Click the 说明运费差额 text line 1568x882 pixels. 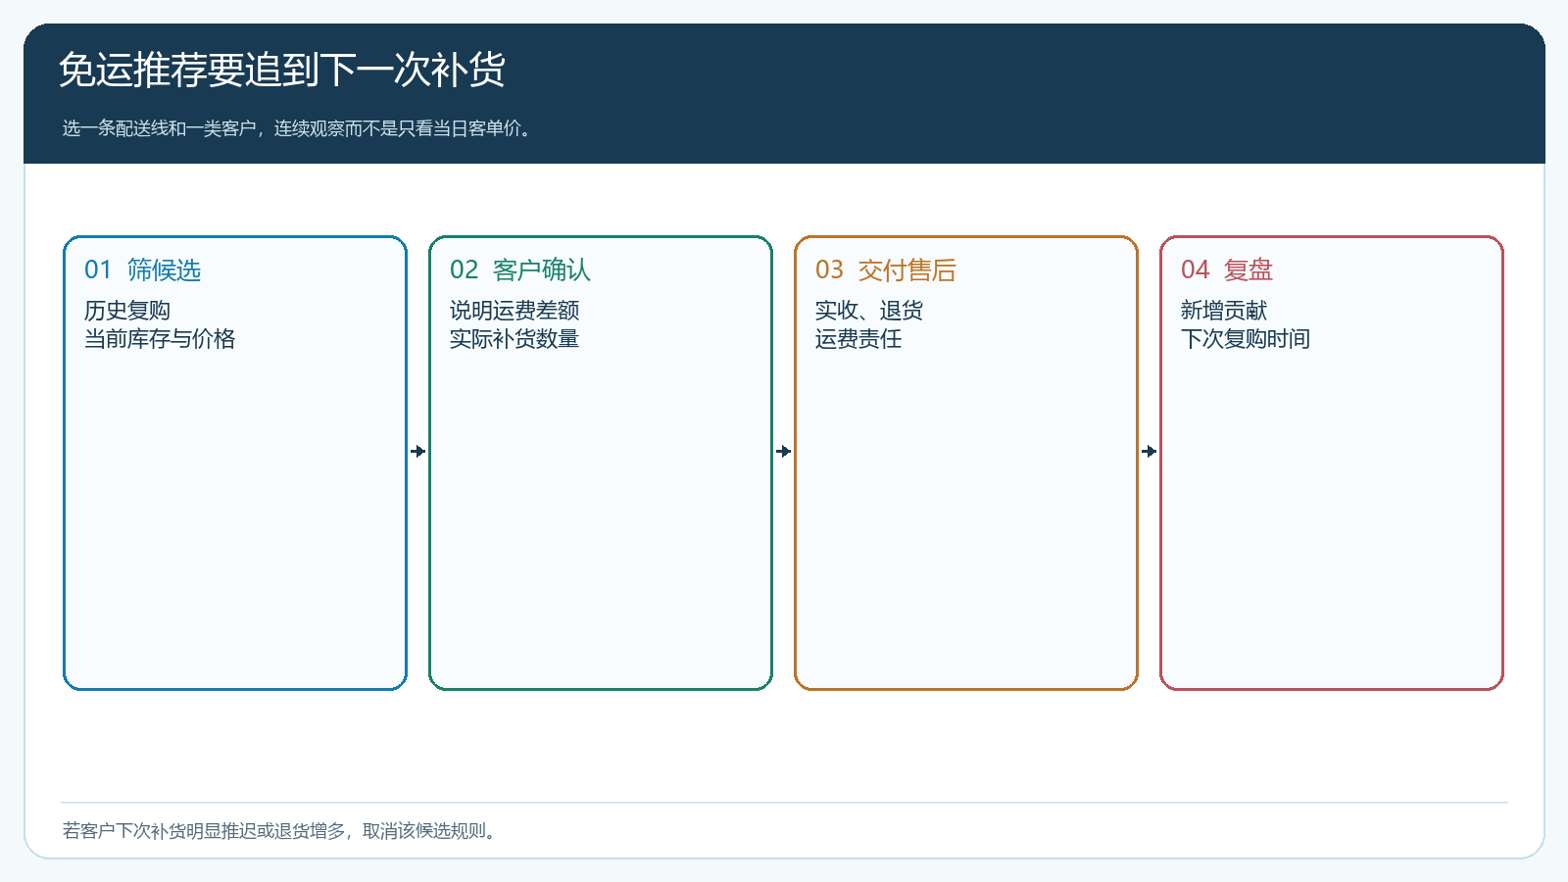click(x=514, y=311)
